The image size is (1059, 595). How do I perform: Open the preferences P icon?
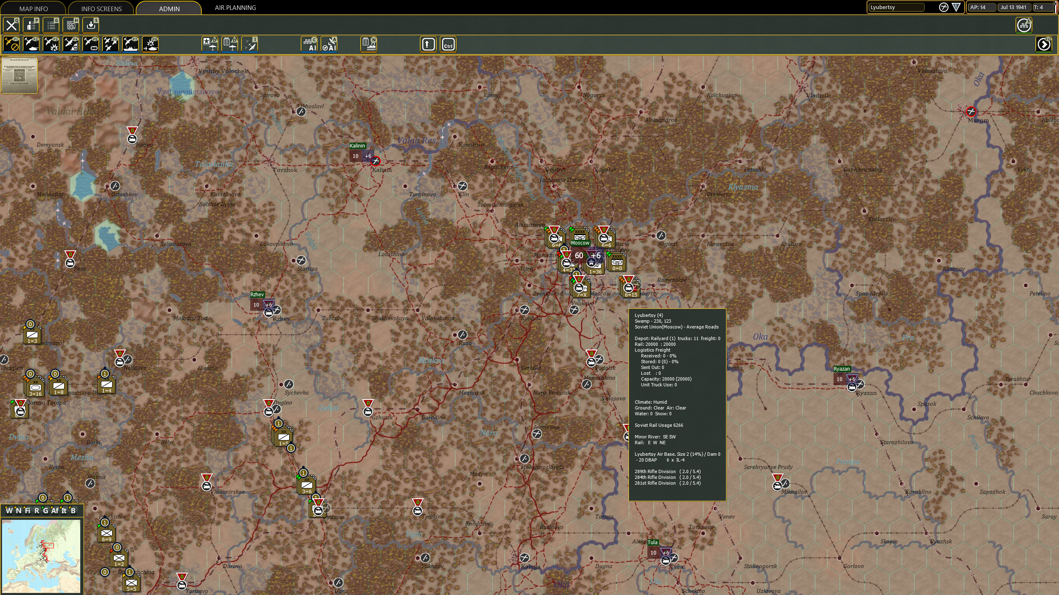(x=31, y=25)
